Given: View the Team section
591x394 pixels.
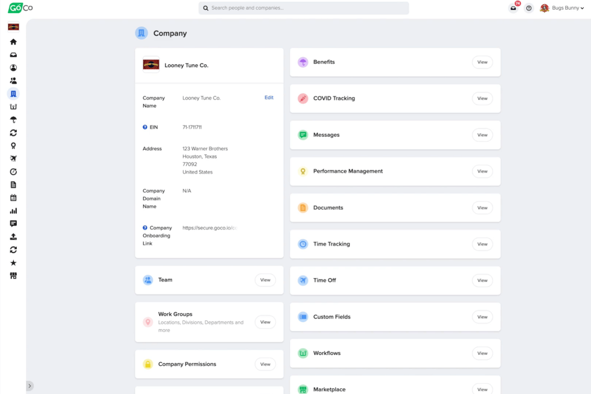Looking at the screenshot, I should (265, 280).
